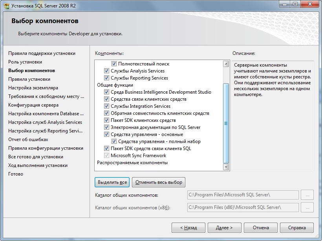Toggle Средства связи клиентских средств checkbox

tap(106, 99)
